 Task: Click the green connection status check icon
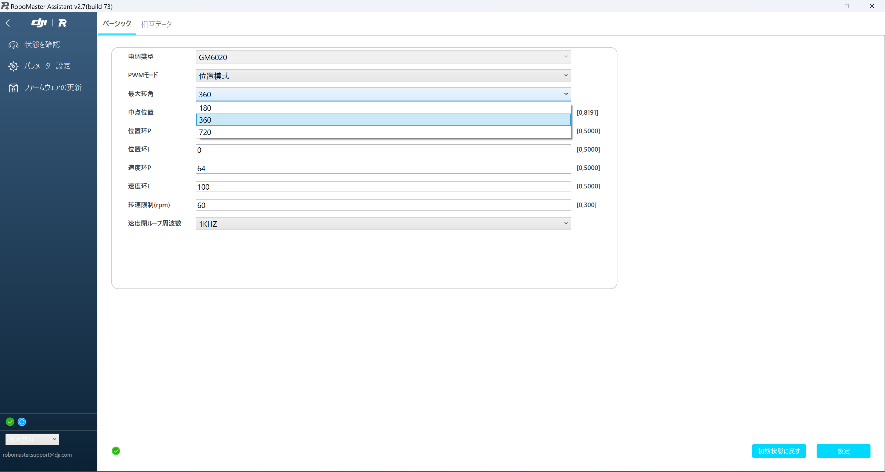coord(10,422)
